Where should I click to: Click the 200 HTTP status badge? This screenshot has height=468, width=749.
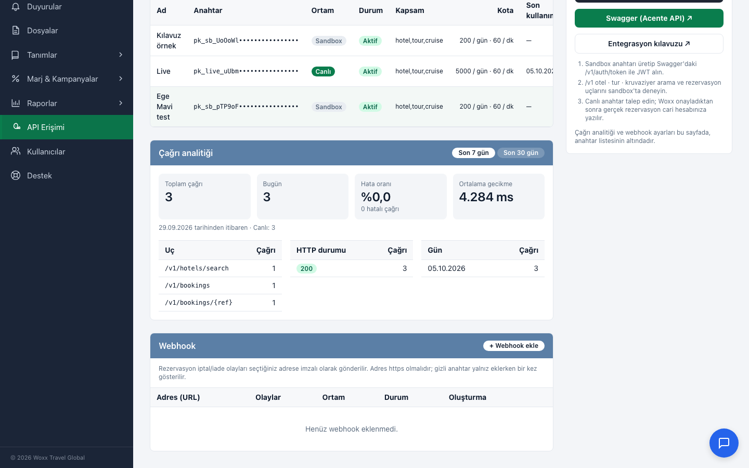coord(306,269)
